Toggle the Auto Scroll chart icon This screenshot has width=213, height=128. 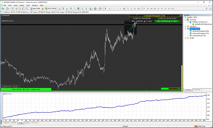point(82,9)
